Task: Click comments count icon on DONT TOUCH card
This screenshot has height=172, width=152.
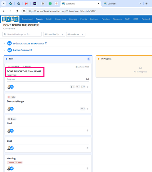Action: [83, 87]
